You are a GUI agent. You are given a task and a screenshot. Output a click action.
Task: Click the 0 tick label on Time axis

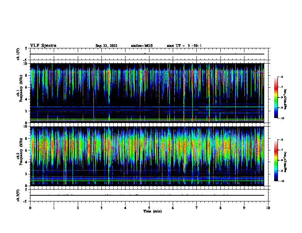coord(30,208)
